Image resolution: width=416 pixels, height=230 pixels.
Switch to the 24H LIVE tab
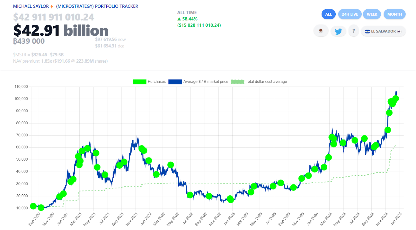click(350, 14)
